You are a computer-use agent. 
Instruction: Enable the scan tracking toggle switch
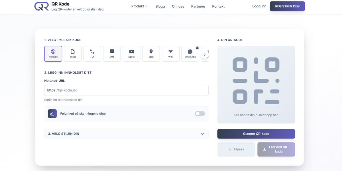pyautogui.click(x=200, y=114)
